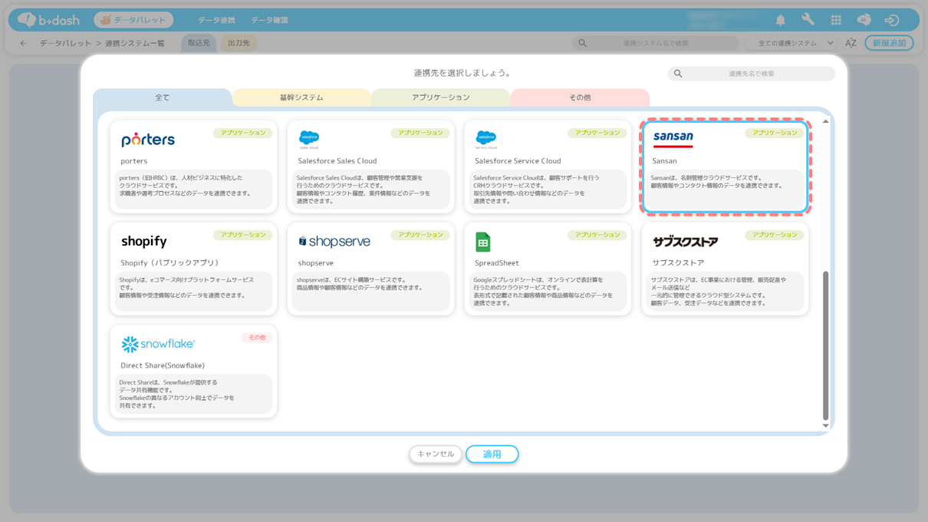
Task: Switch to the その他 tab
Action: click(x=580, y=97)
